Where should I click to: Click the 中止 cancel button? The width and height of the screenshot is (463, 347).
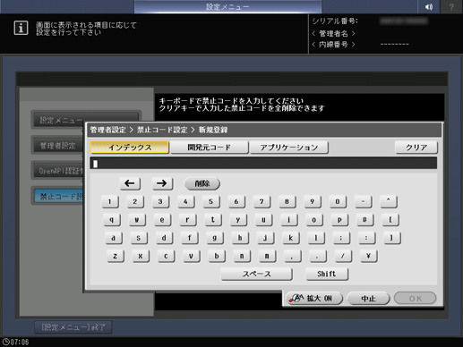pyautogui.click(x=368, y=298)
